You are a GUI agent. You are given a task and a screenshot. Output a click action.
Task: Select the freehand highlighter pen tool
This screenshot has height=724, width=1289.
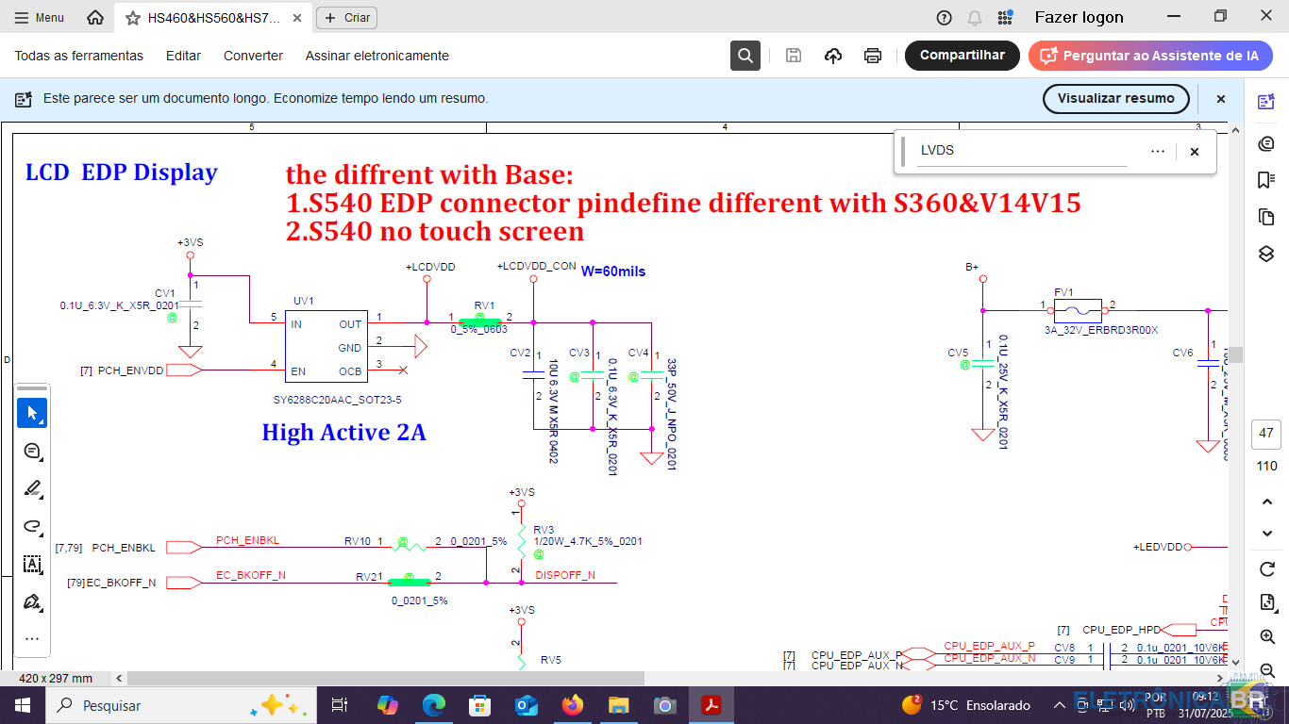32,488
